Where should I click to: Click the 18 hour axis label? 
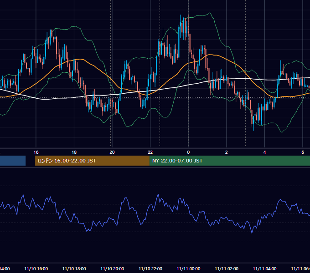[x=74, y=152]
